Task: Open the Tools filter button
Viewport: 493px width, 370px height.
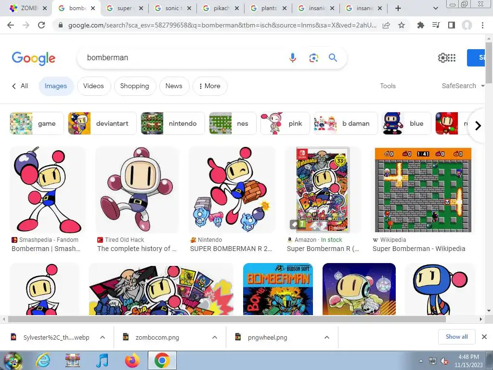Action: [x=388, y=86]
